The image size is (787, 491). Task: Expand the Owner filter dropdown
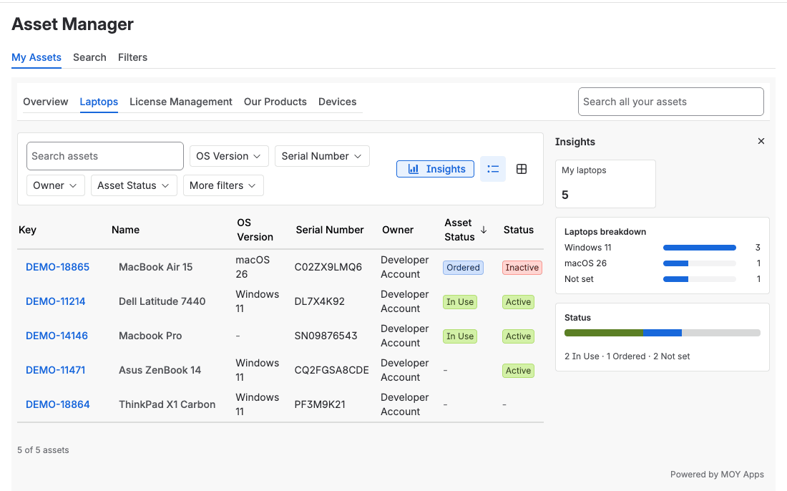click(x=55, y=185)
